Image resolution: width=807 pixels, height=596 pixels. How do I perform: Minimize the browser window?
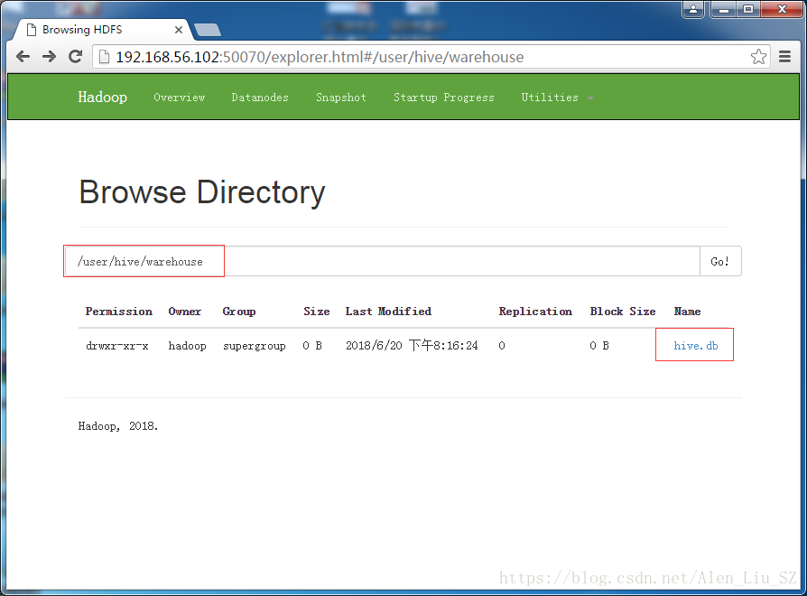pyautogui.click(x=724, y=9)
